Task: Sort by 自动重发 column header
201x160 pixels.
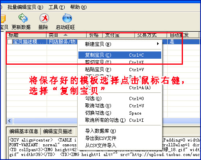Action: pos(183,35)
